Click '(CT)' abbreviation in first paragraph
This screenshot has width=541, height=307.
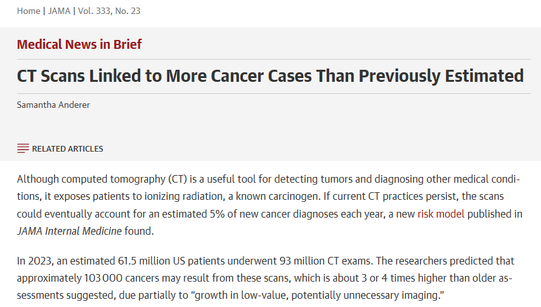click(x=178, y=180)
